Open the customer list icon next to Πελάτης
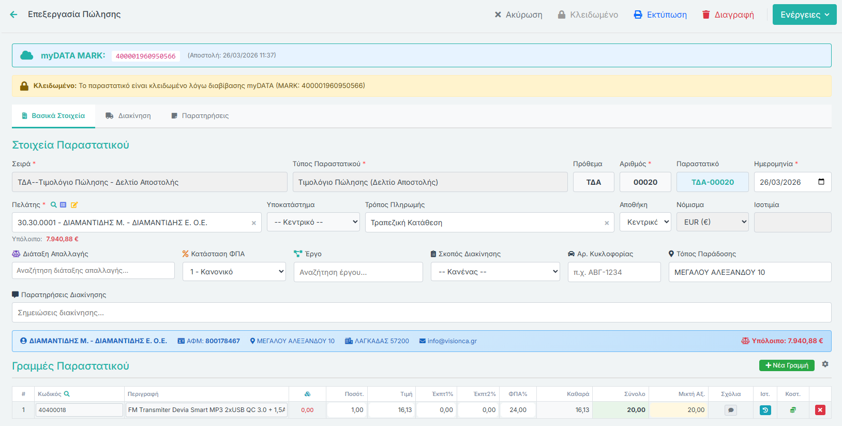This screenshot has width=842, height=426. tap(63, 205)
